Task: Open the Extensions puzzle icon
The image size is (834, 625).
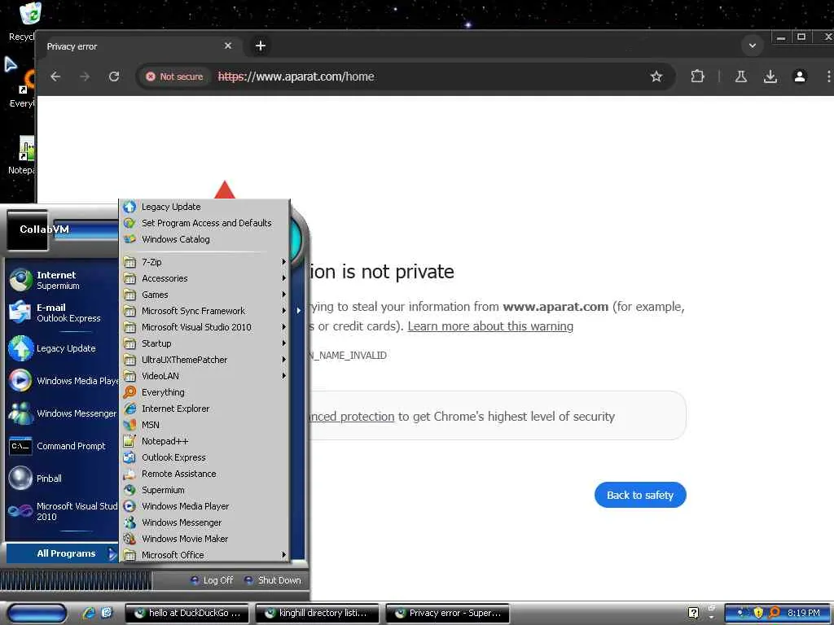Action: [697, 76]
